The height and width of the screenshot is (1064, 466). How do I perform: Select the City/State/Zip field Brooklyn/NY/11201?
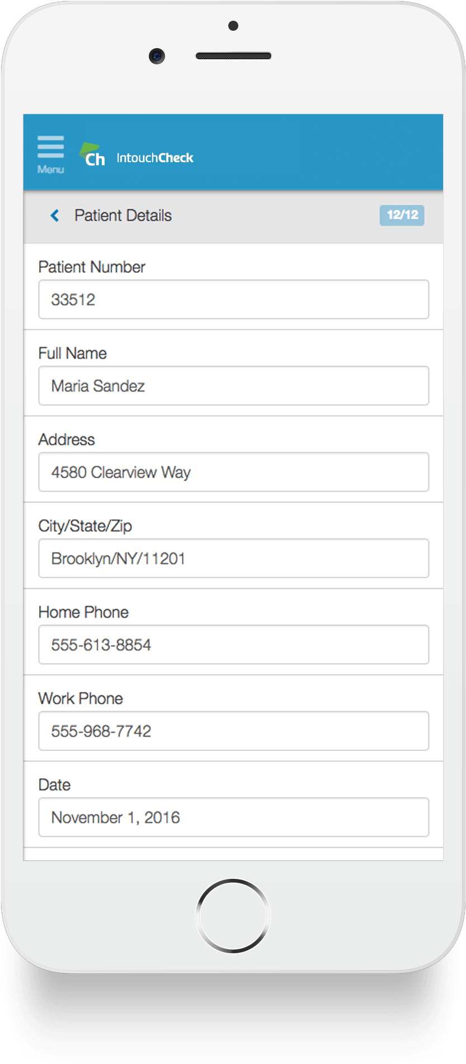(x=234, y=558)
